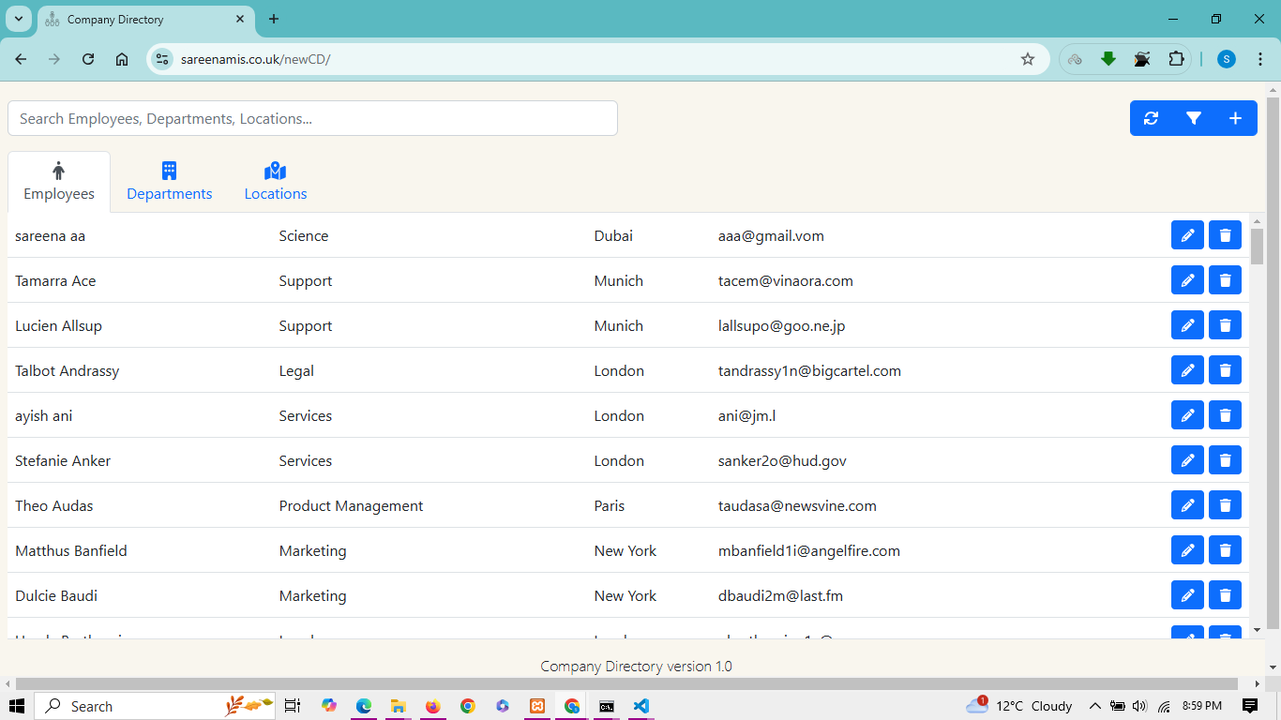Select the Company Directory browser tab

tap(145, 19)
